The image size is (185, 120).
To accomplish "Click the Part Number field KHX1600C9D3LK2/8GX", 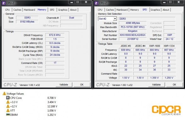I will click(133, 35).
